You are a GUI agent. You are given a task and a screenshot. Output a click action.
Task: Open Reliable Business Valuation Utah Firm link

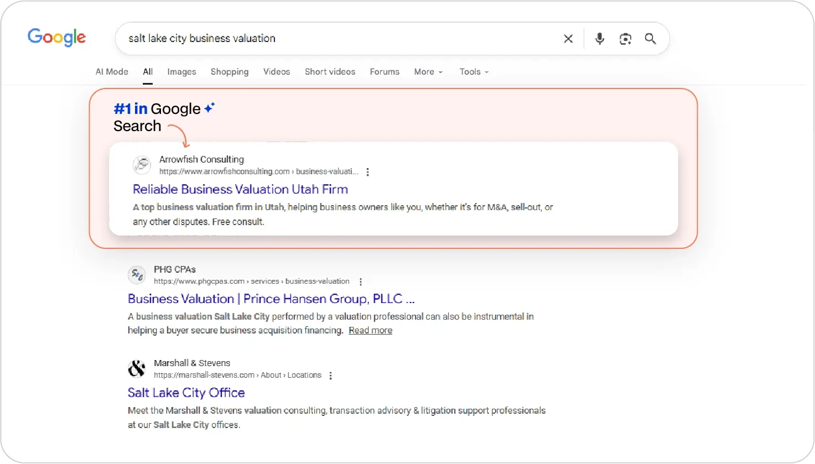point(240,189)
